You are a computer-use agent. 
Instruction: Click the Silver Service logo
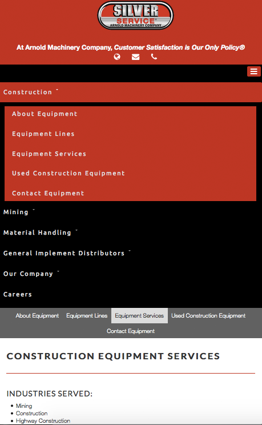(x=135, y=15)
